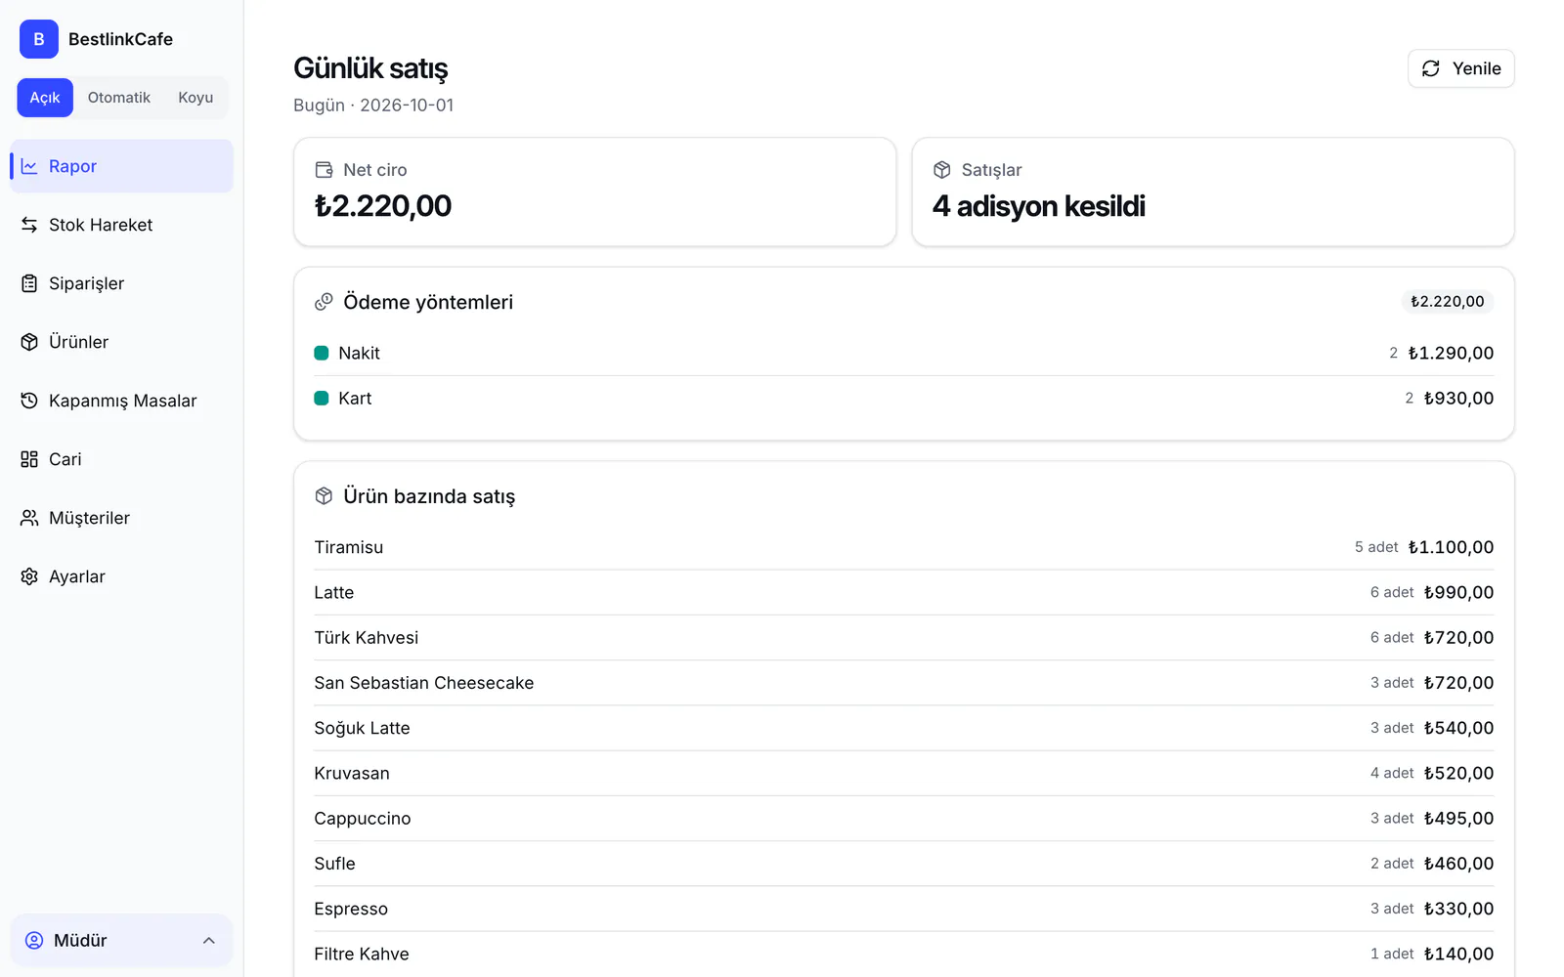Screen dimensions: 1564x977
Task: Open the Rapor chart icon
Action: pyautogui.click(x=29, y=166)
